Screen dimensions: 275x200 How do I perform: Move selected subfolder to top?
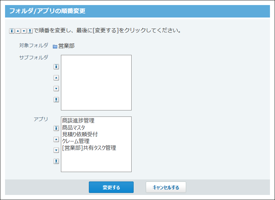click(56, 67)
